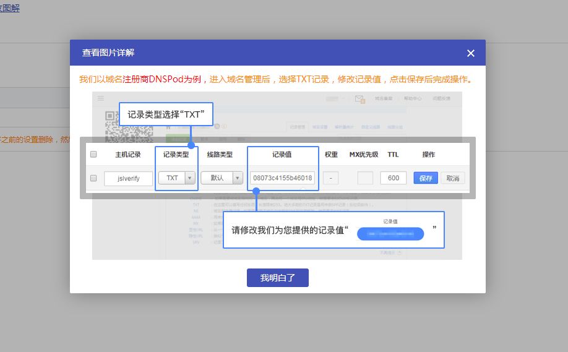Screen dimensions: 568x352
Task: Click the hamburger menu icon
Action: [100, 98]
